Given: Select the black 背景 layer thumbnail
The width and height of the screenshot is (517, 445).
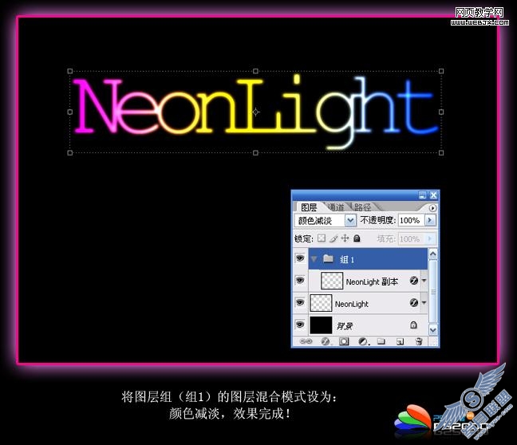Looking at the screenshot, I should pyautogui.click(x=321, y=325).
